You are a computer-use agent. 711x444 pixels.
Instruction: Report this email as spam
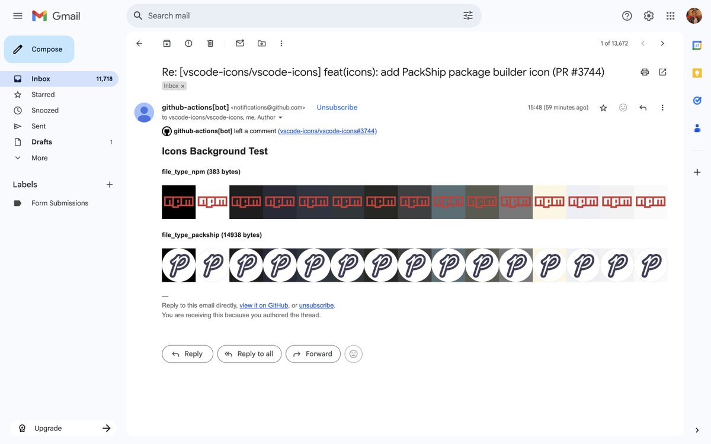pyautogui.click(x=188, y=43)
